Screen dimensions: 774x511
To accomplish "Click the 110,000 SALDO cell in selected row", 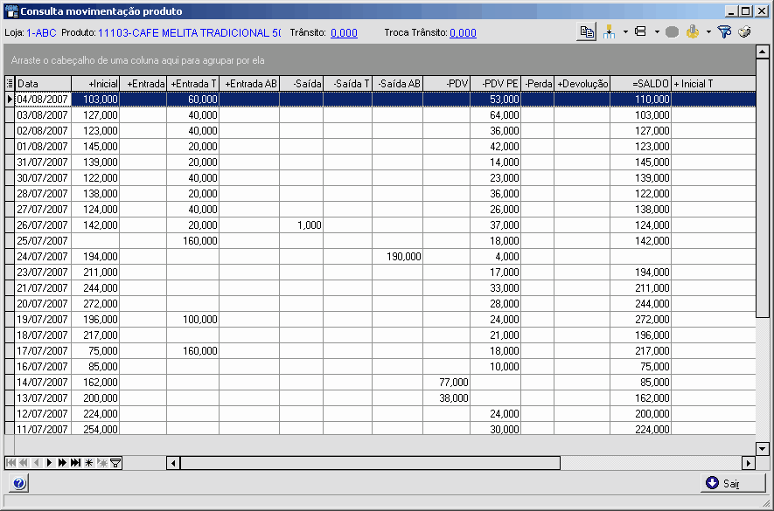I will pos(641,99).
